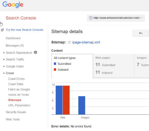Open robots.txt Tester
Viewport: 149px width, 131px height.
coord(19,95)
